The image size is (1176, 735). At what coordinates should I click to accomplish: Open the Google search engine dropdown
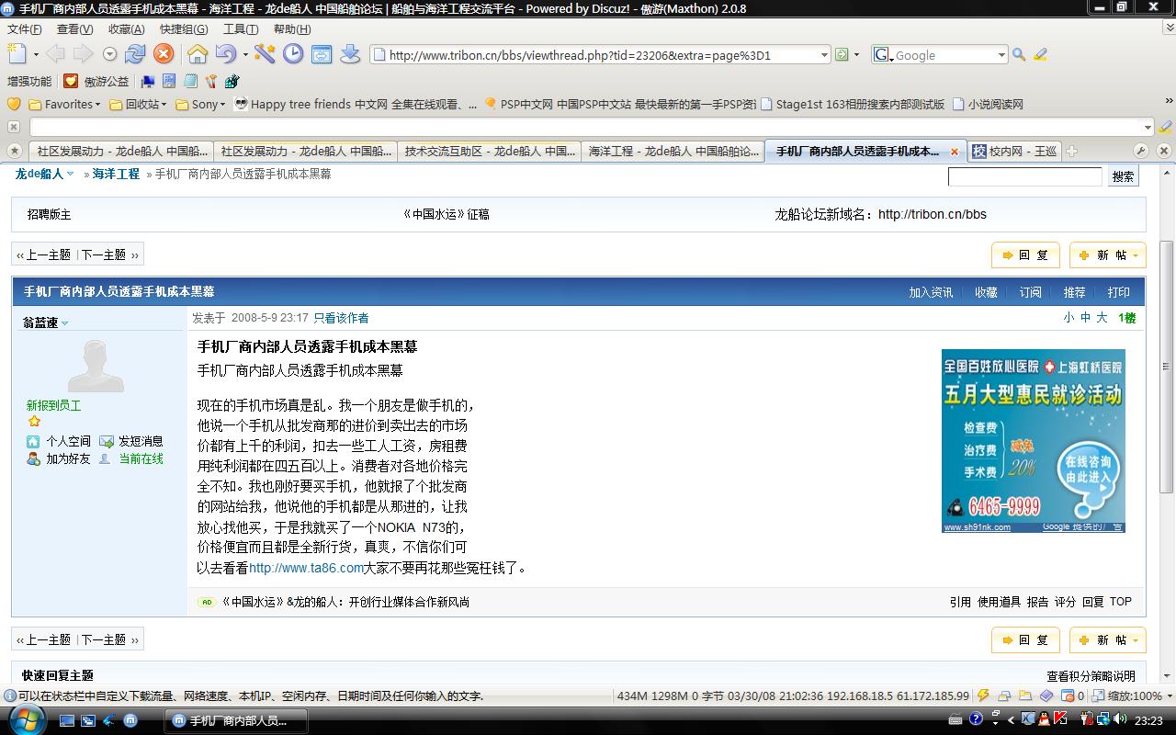tap(1001, 55)
